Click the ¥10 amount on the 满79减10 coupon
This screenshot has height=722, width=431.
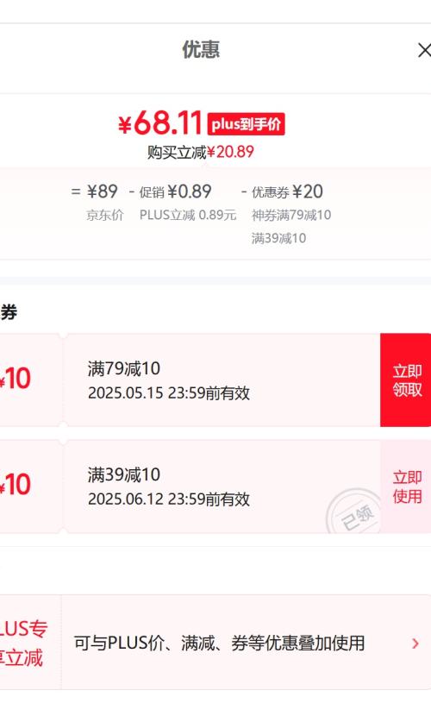point(16,379)
